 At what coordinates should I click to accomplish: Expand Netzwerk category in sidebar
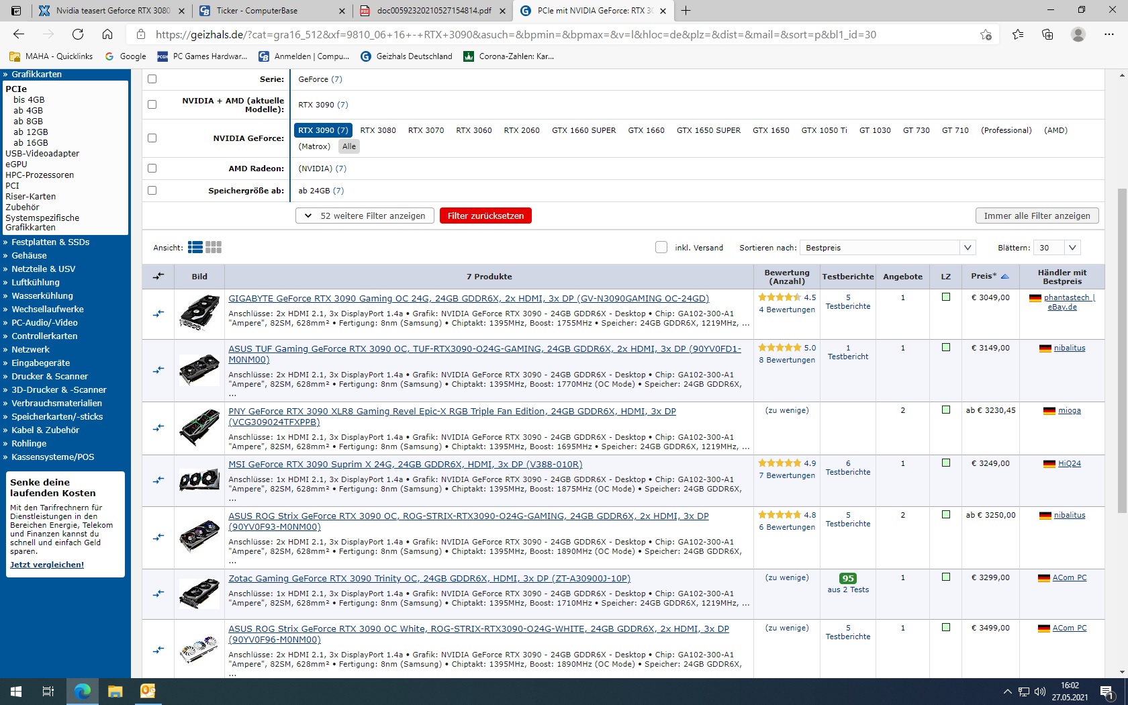30,349
